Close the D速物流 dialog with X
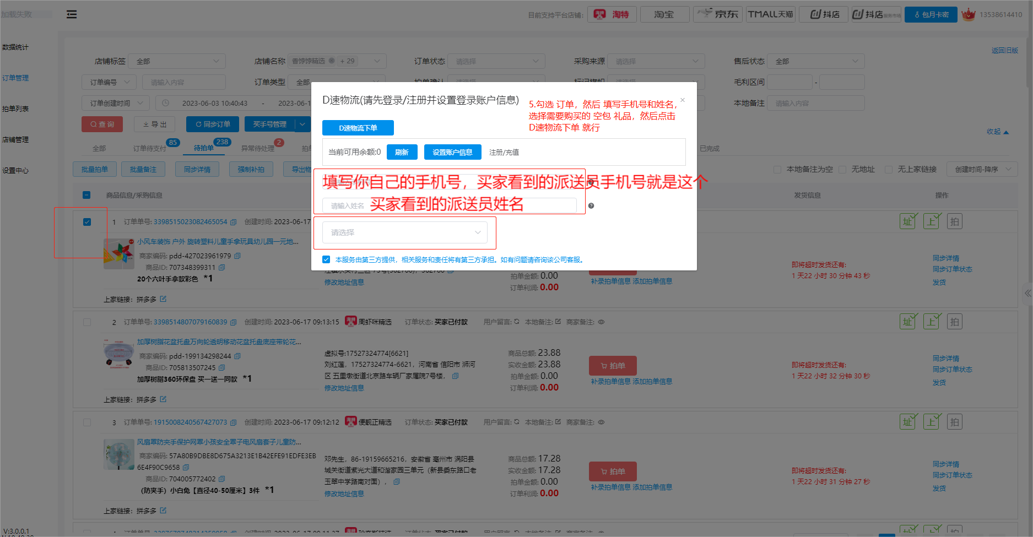1033x537 pixels. pos(683,100)
